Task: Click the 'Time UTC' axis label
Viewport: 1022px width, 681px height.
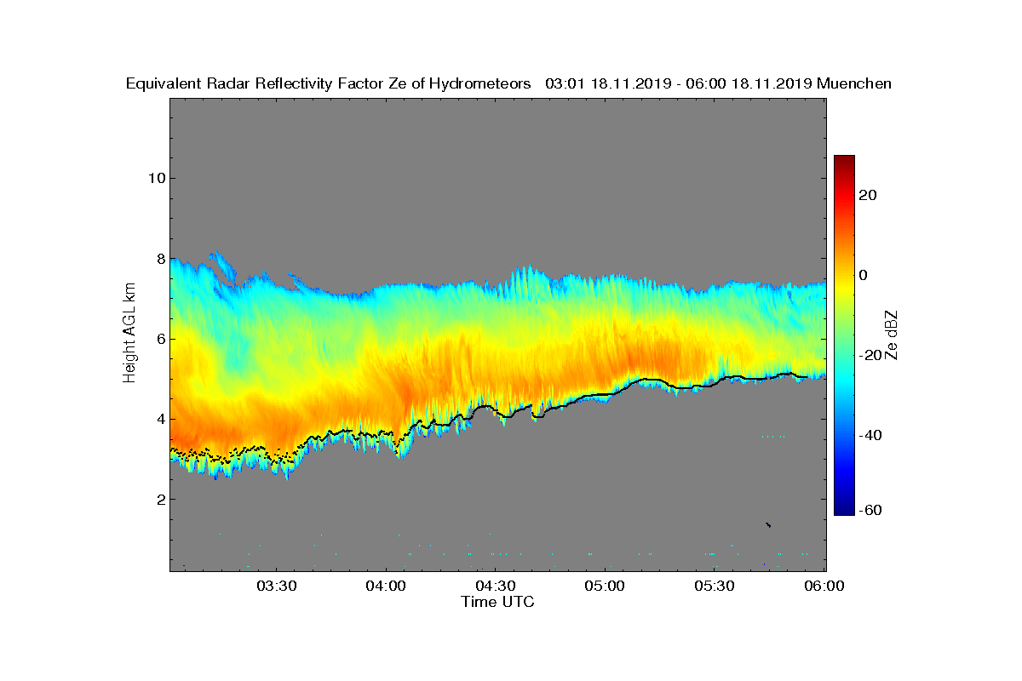Action: [x=497, y=602]
